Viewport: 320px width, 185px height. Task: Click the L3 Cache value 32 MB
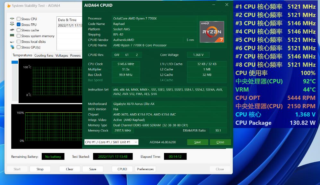pyautogui.click(x=207, y=75)
